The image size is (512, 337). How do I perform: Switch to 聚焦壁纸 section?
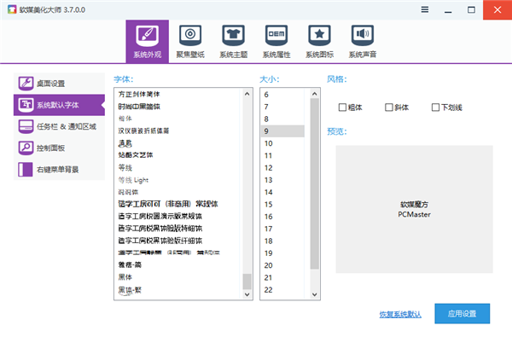(x=190, y=42)
